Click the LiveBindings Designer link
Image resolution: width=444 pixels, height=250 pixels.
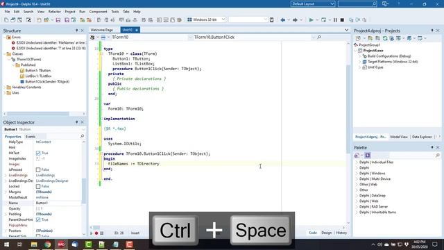click(52, 181)
